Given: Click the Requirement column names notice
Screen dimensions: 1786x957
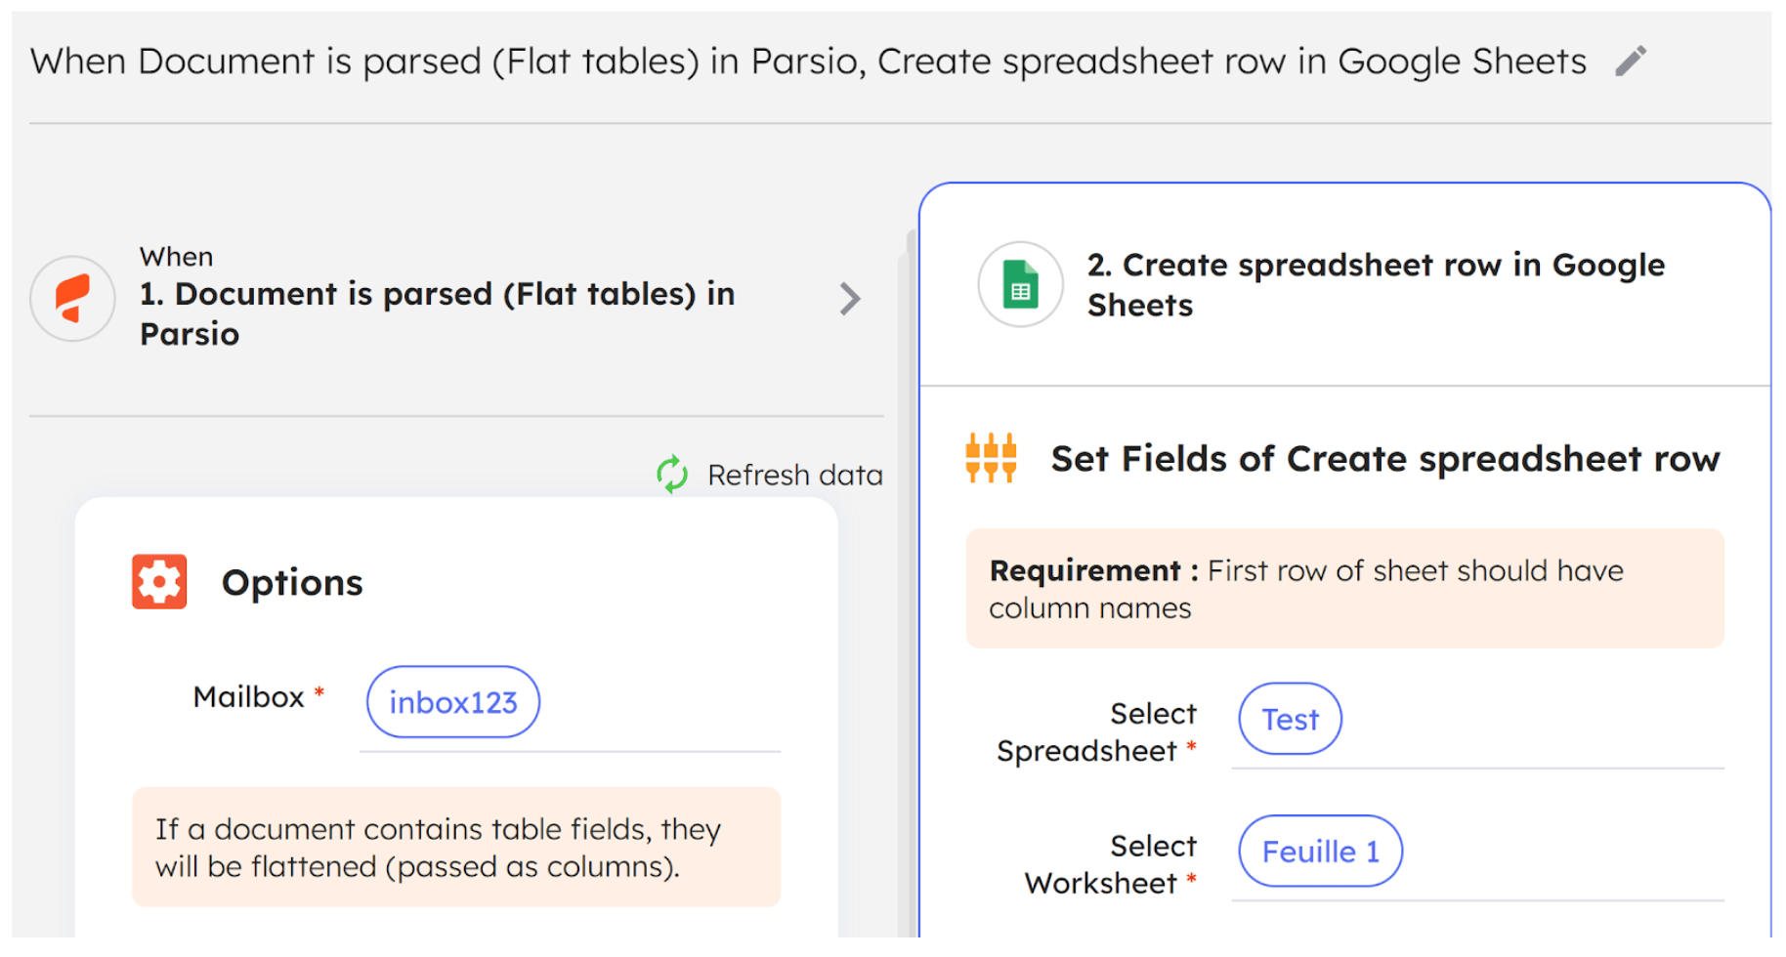Looking at the screenshot, I should tap(1343, 589).
